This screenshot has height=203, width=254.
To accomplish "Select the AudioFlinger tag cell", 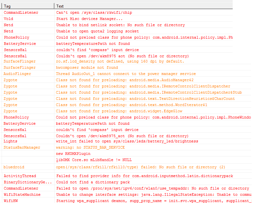I will (17, 74).
